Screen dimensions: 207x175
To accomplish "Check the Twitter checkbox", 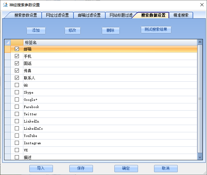I will pyautogui.click(x=17, y=114).
